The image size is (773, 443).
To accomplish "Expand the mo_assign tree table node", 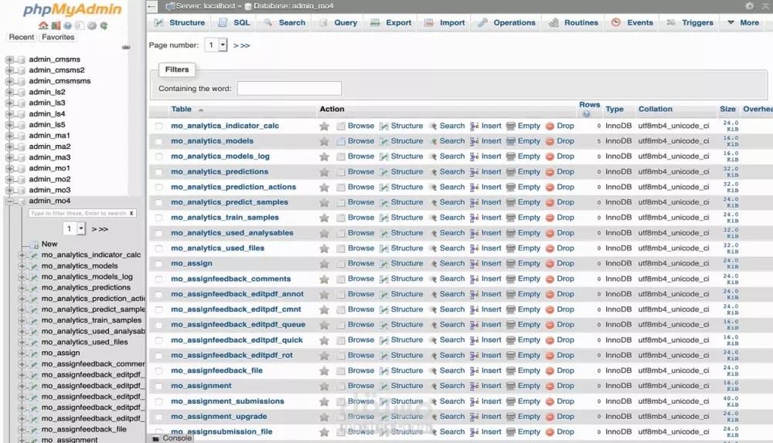I will [21, 353].
